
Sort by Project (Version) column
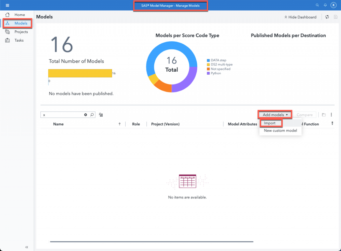pyautogui.click(x=165, y=124)
